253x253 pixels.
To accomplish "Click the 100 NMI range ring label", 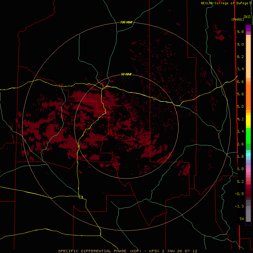I will pyautogui.click(x=126, y=22).
